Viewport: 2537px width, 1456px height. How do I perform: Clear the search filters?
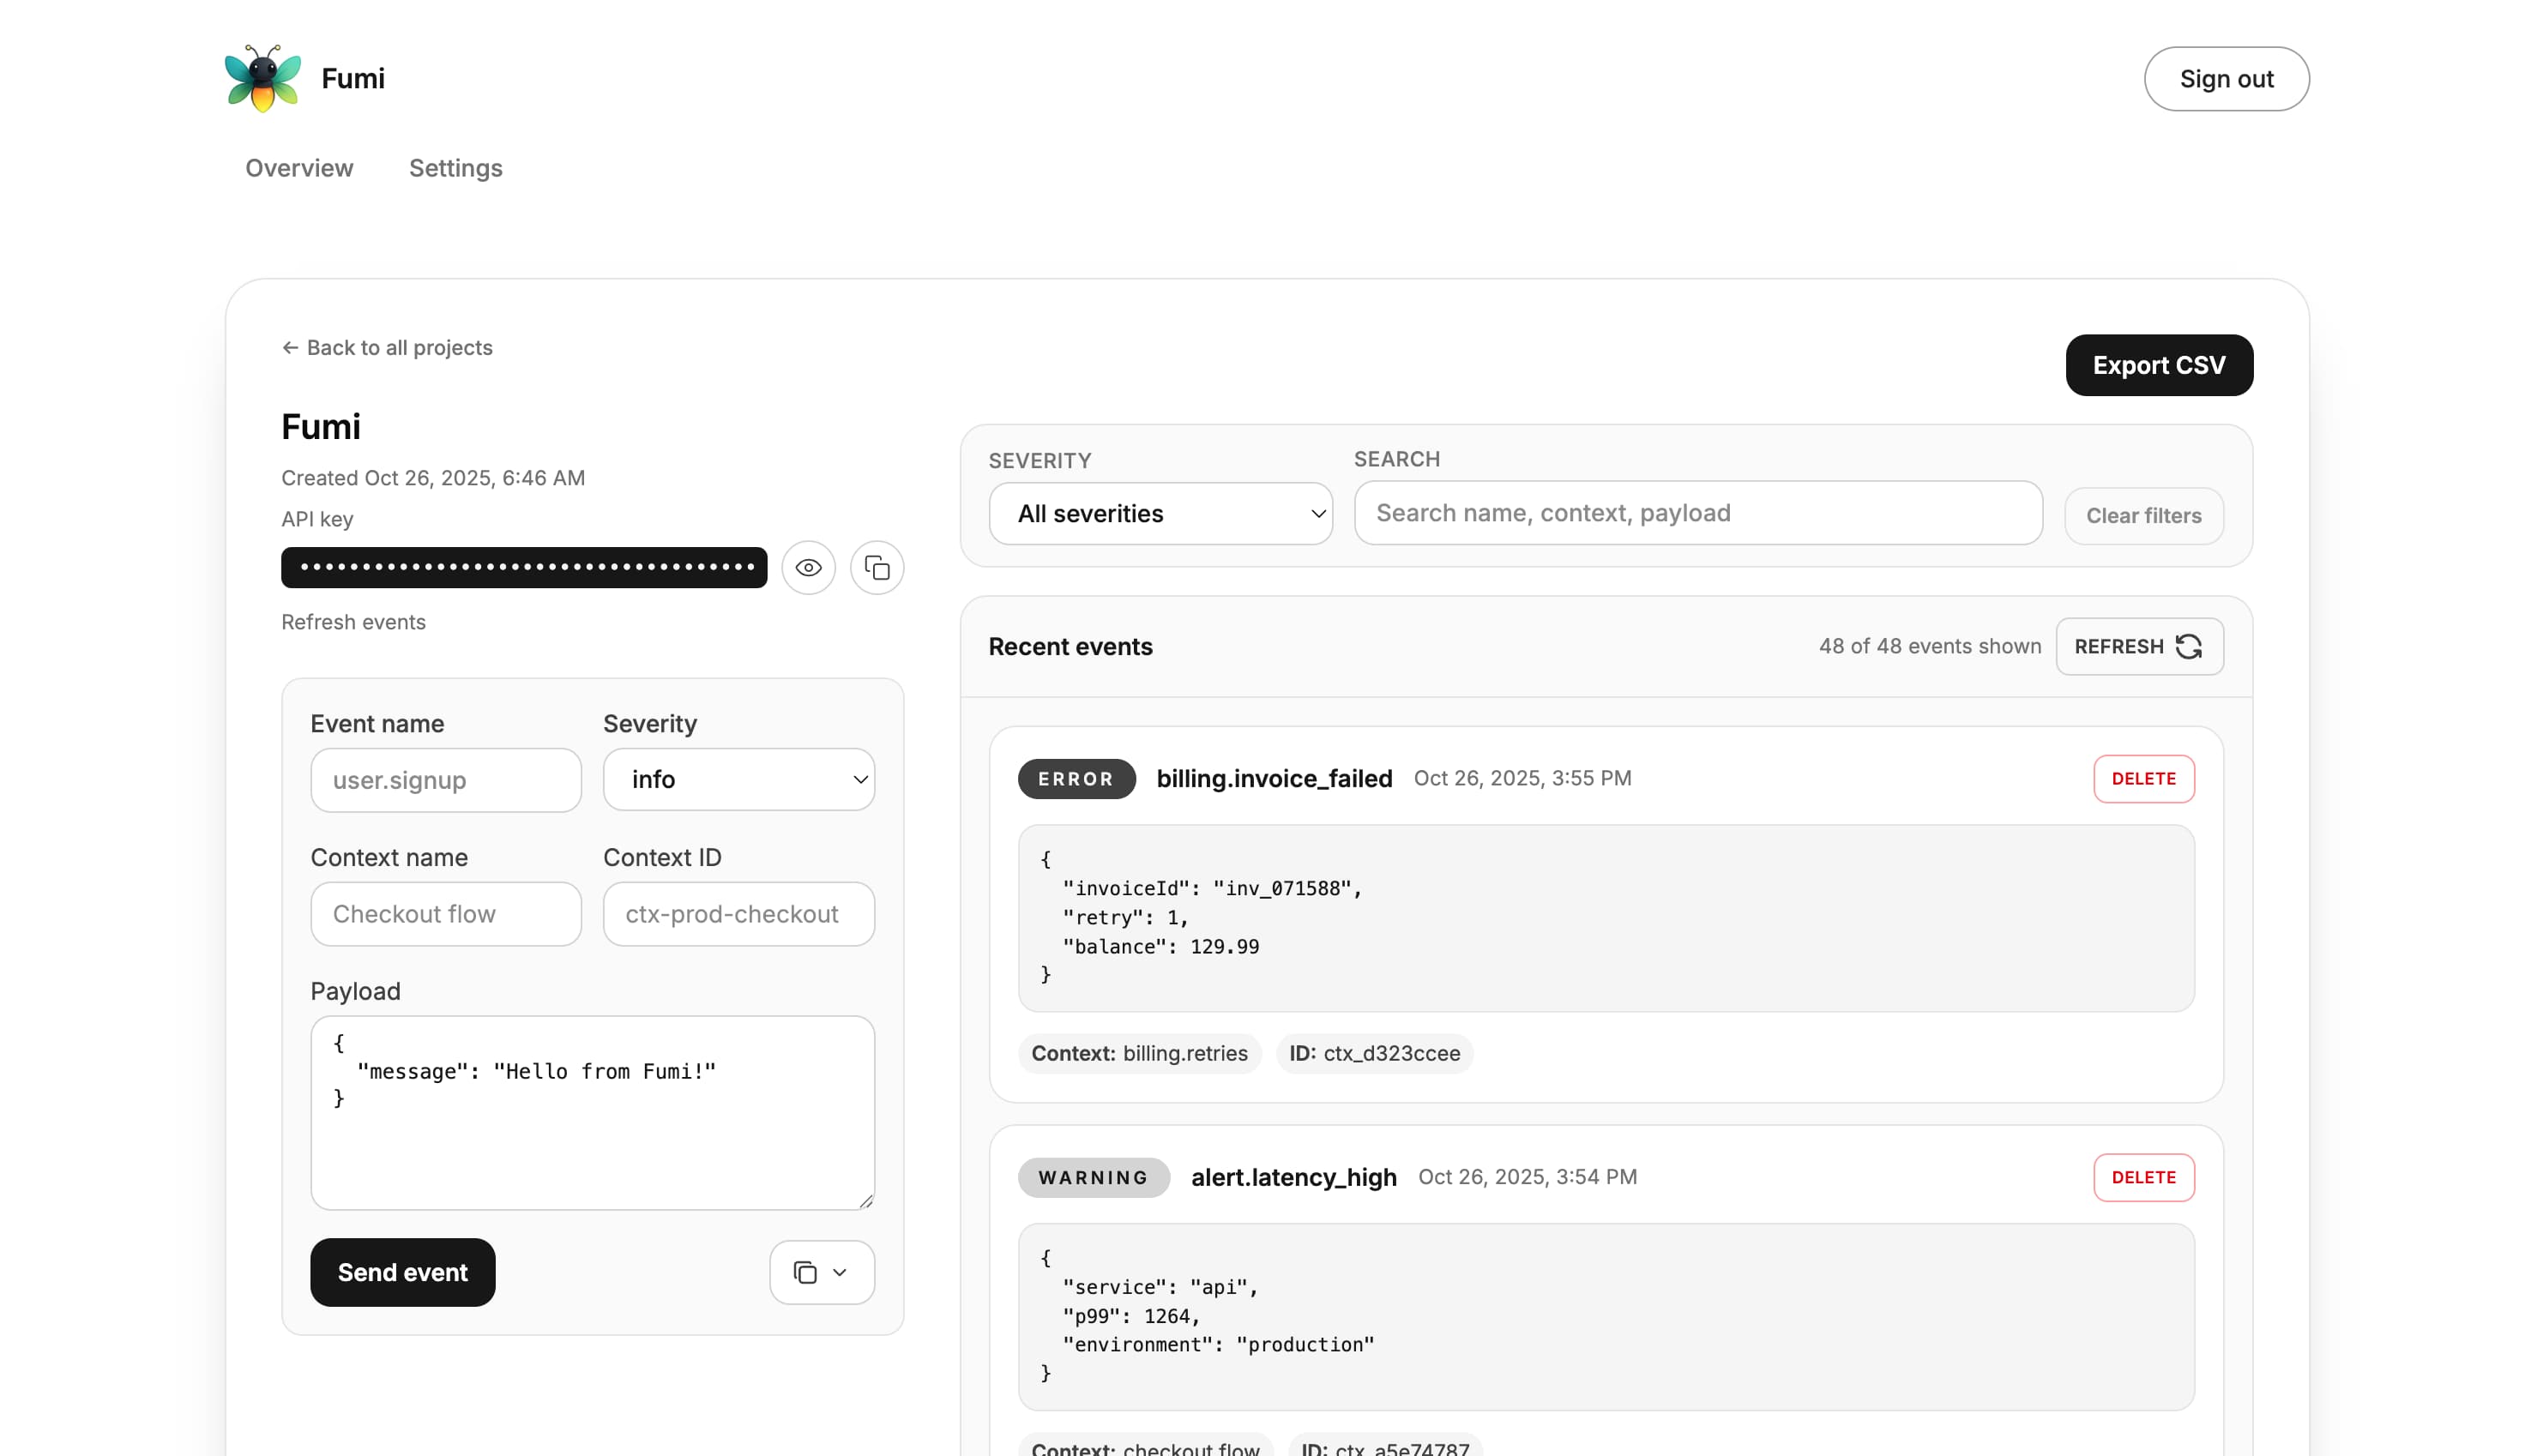click(x=2143, y=515)
